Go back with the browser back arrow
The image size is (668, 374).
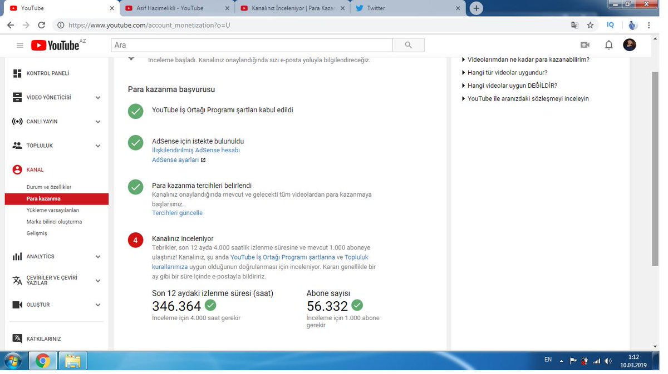click(11, 25)
